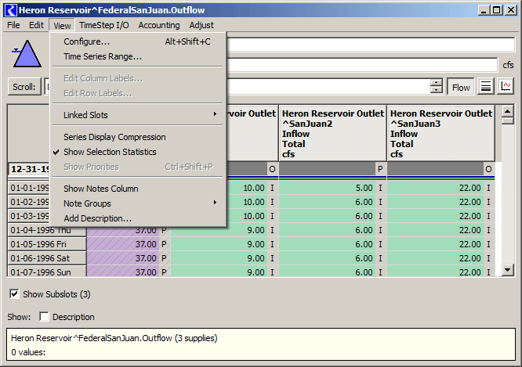Open the Edit menu

coord(36,25)
